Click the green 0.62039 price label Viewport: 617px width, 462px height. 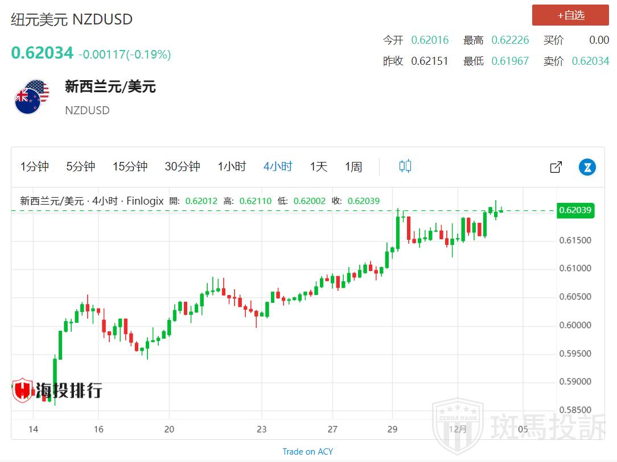tap(575, 210)
